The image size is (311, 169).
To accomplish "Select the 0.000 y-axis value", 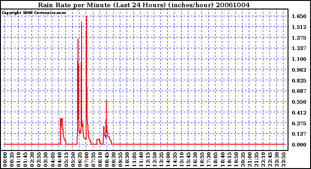I will [299, 145].
